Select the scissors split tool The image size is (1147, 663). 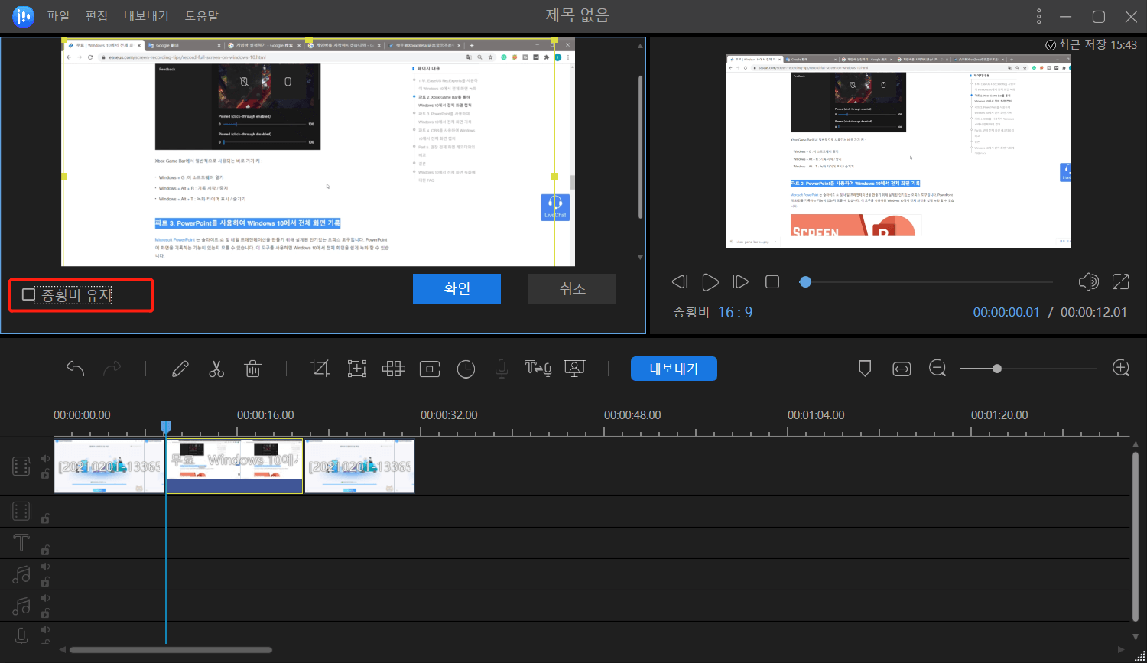click(216, 369)
